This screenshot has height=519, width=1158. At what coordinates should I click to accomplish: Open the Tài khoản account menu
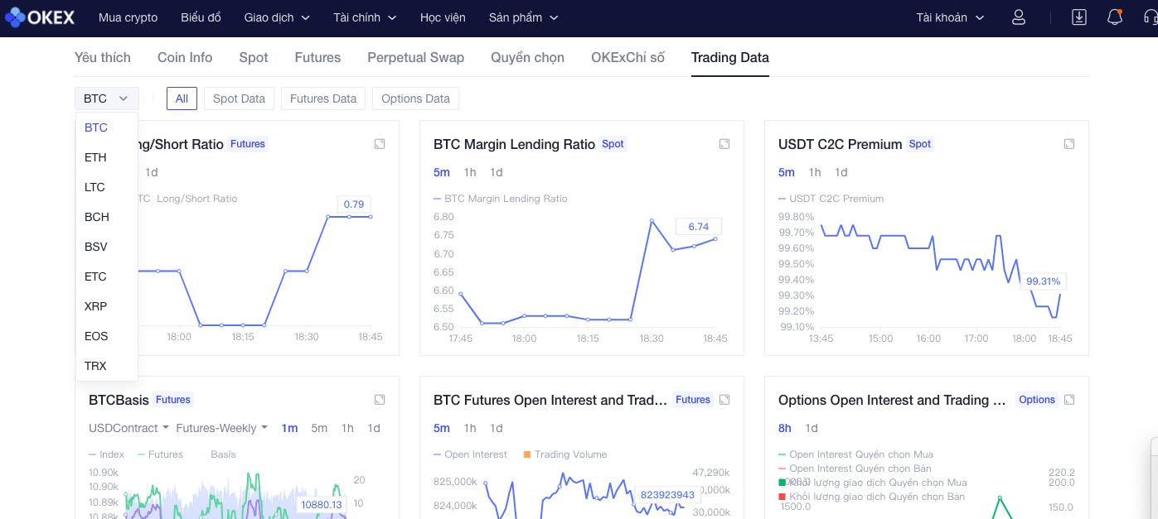pos(950,17)
